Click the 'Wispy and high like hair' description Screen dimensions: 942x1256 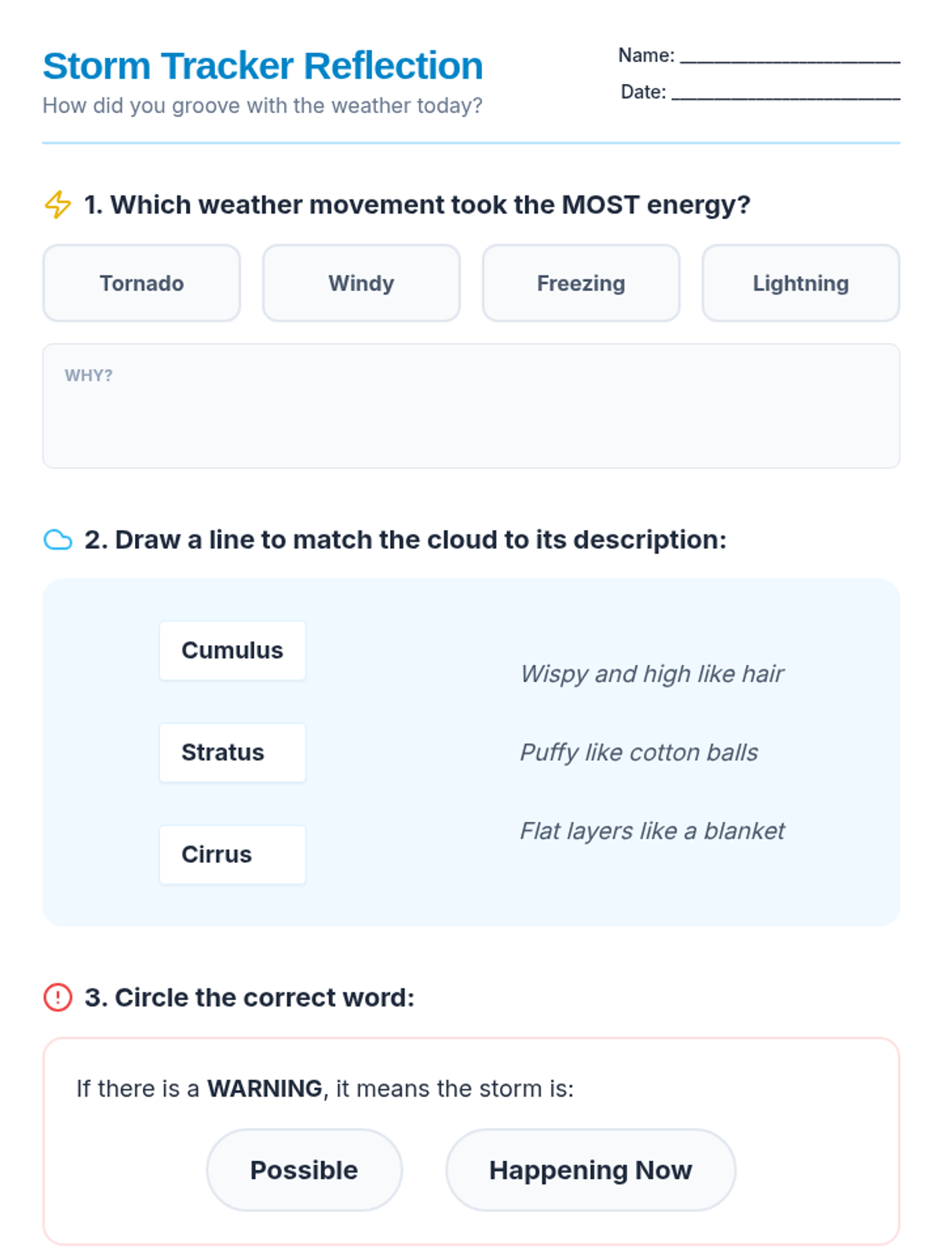(652, 674)
